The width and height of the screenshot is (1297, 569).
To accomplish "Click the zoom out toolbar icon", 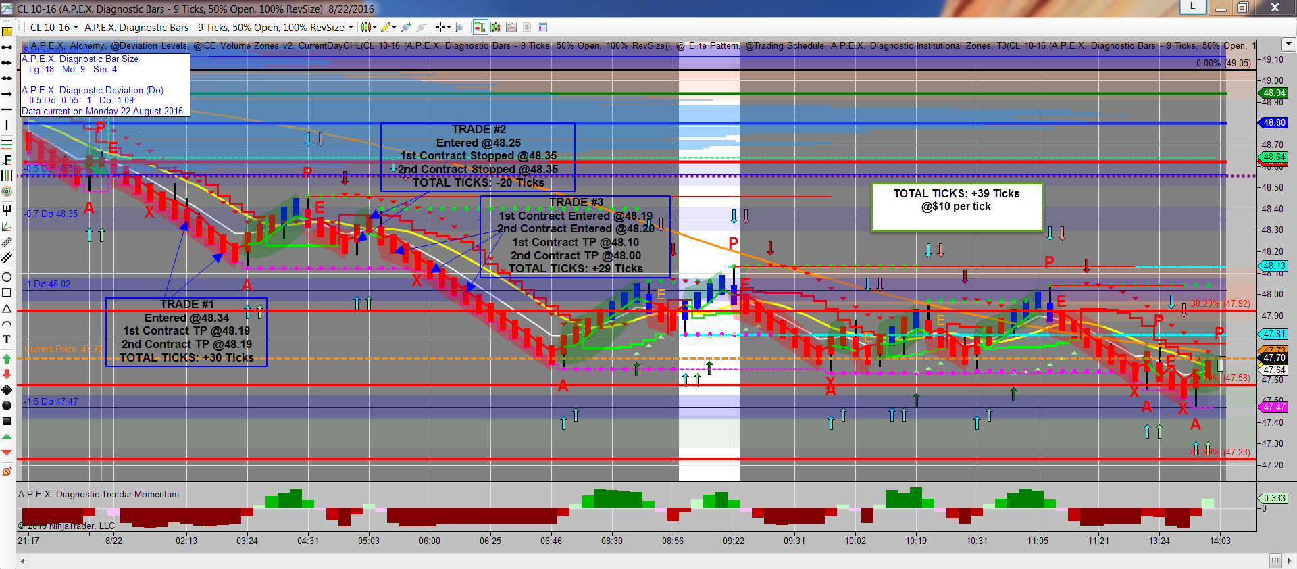I will click(422, 27).
